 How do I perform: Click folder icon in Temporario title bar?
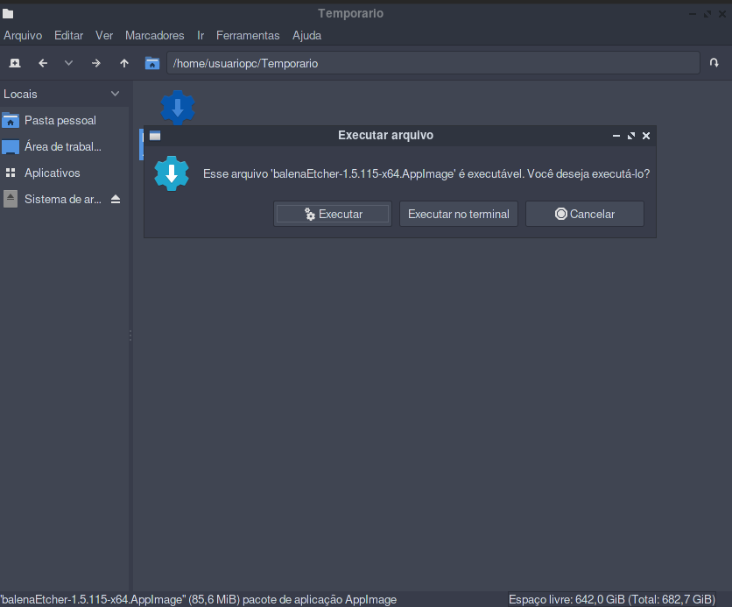coord(8,13)
